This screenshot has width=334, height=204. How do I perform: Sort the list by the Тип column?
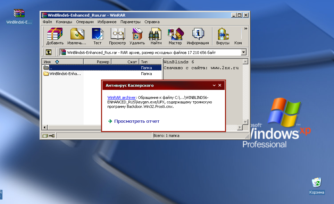point(150,62)
